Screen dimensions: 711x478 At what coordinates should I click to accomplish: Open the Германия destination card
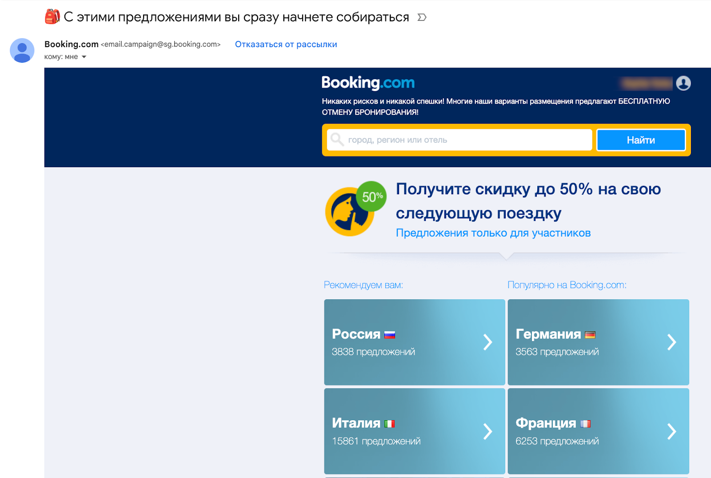[x=598, y=342]
